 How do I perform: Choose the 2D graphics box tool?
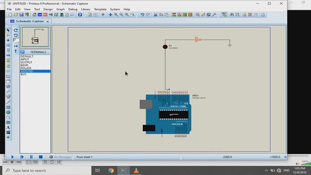click(x=8, y=107)
